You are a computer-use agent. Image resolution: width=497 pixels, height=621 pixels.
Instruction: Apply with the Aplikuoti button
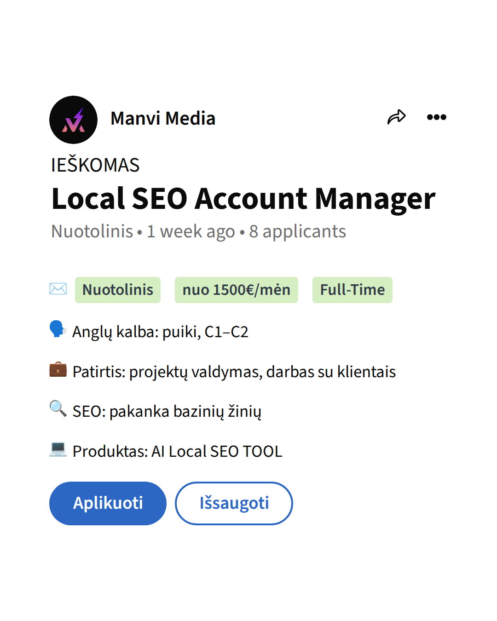[x=108, y=503]
